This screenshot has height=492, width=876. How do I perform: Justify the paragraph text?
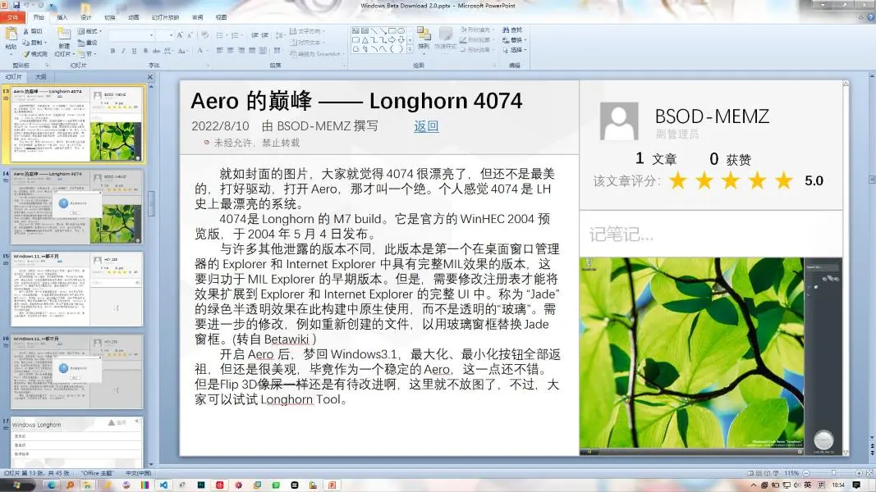click(252, 51)
